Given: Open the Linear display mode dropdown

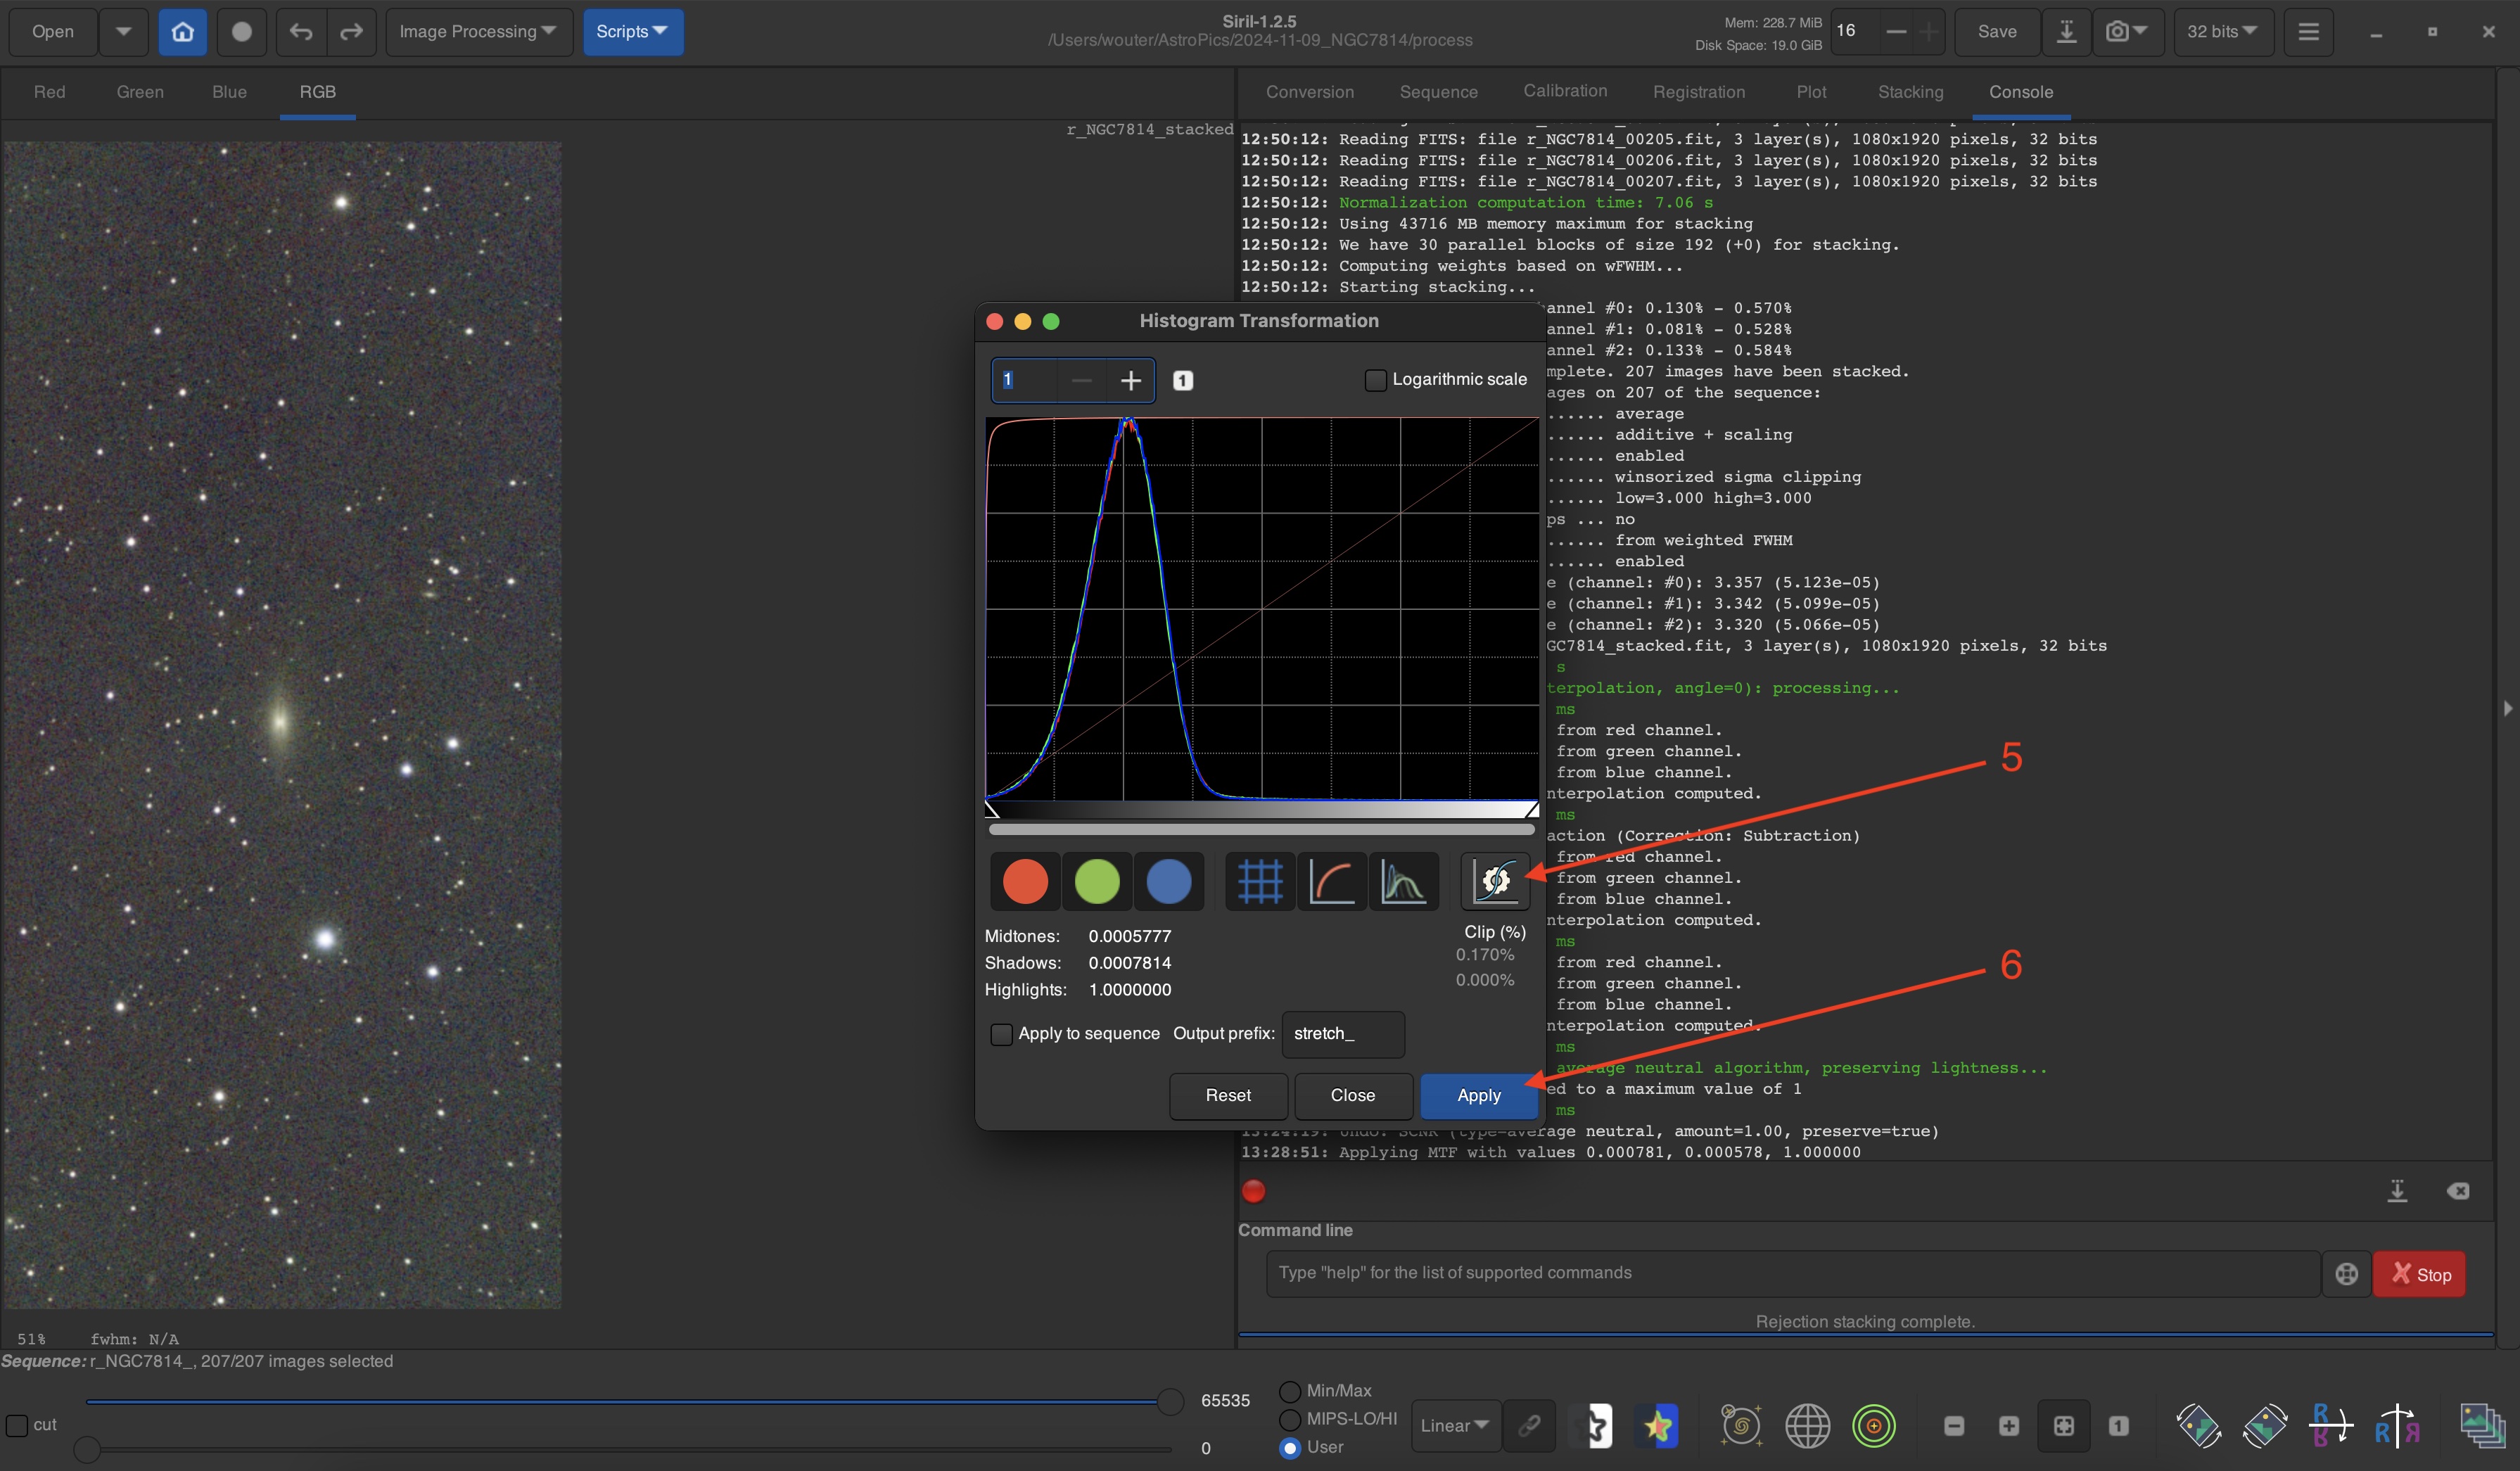Looking at the screenshot, I should pyautogui.click(x=1454, y=1426).
